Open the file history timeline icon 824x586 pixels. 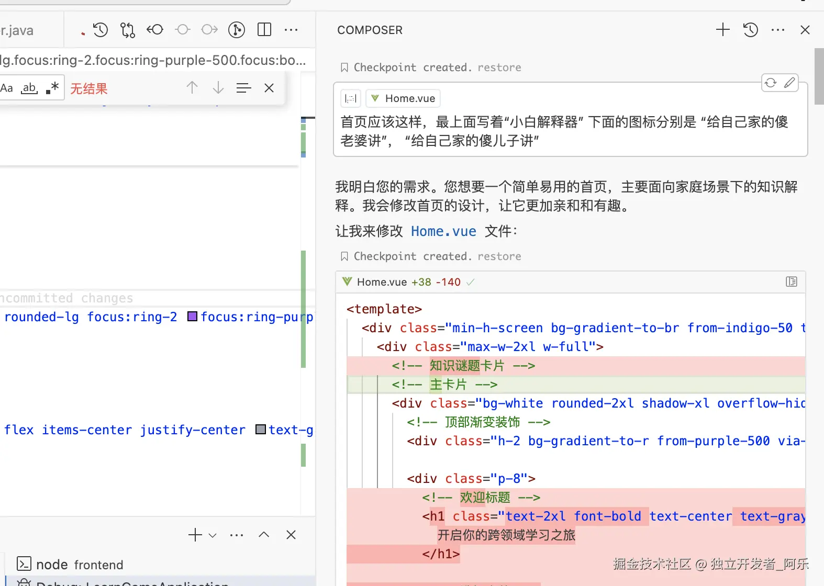(x=101, y=30)
